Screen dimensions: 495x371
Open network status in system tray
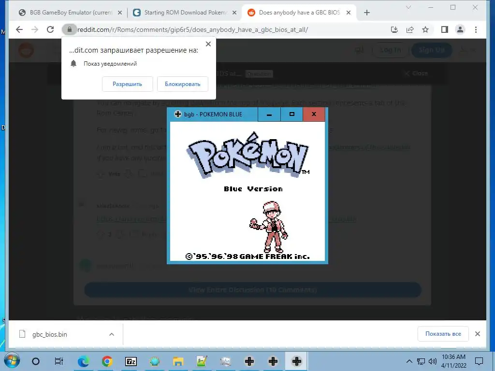(421, 361)
